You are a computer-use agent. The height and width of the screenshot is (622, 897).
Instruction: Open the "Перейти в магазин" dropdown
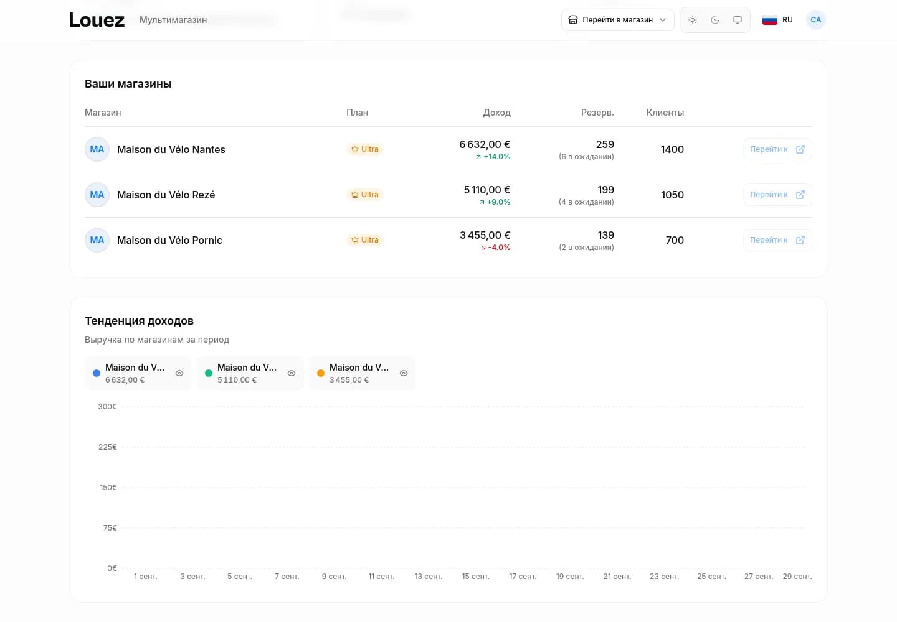click(x=617, y=20)
